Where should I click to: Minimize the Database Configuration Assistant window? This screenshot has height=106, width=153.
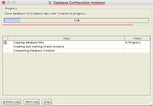[9, 2]
